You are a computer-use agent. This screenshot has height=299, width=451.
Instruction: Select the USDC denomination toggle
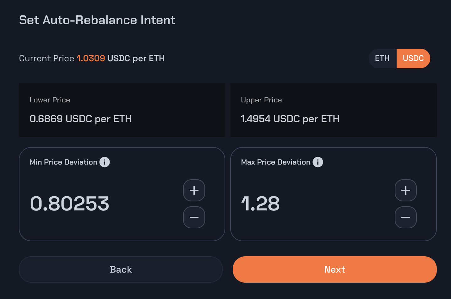tap(413, 58)
